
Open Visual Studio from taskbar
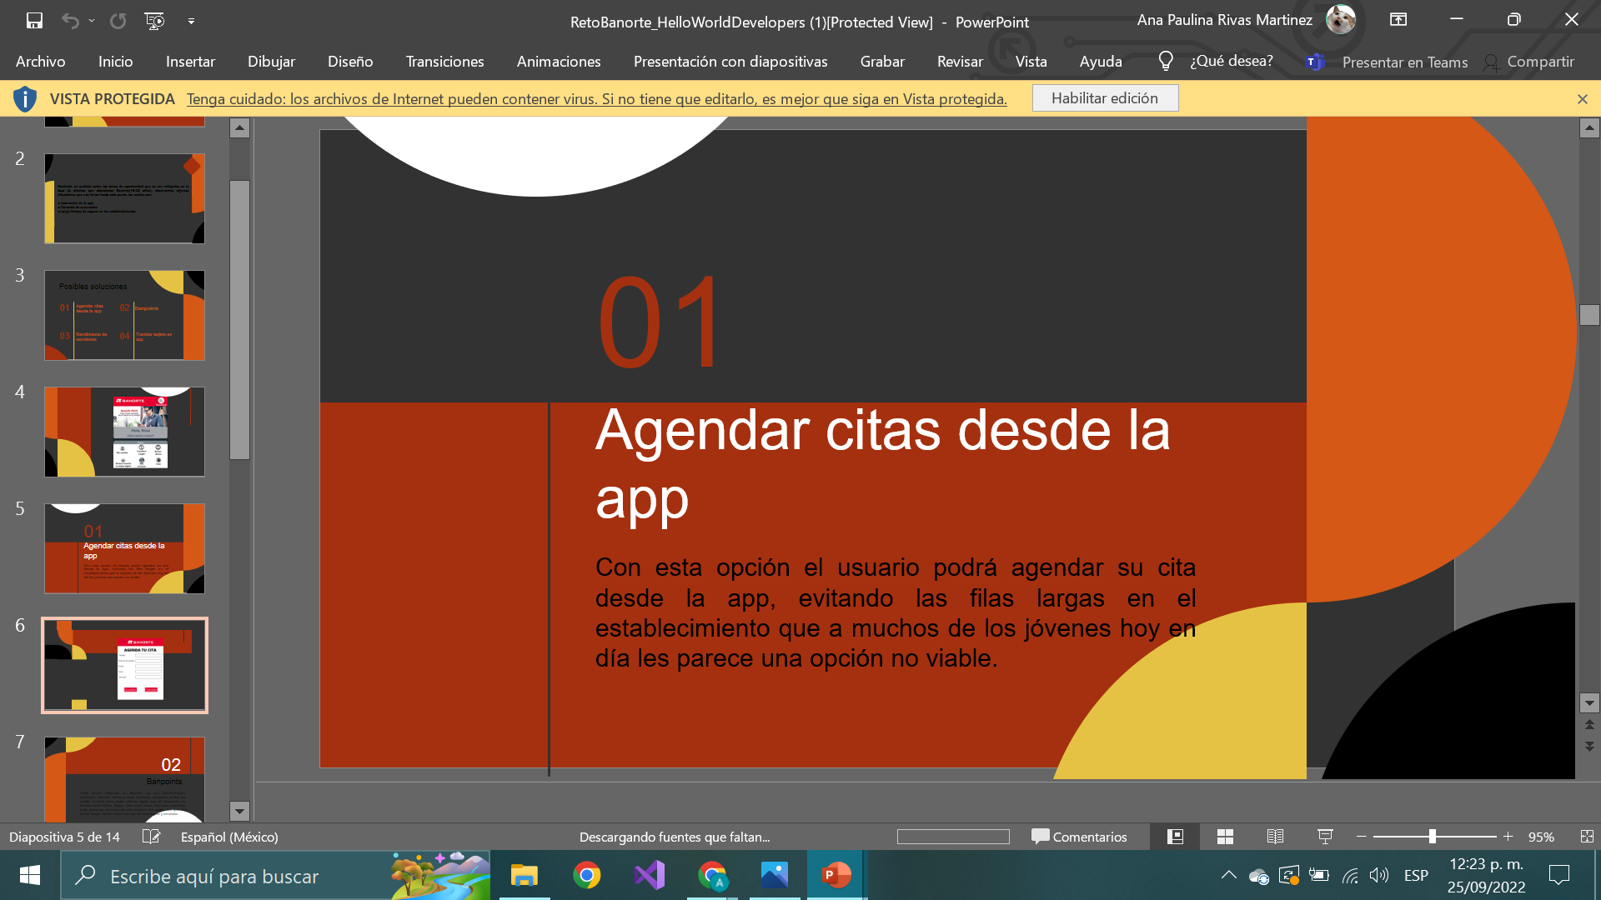pyautogui.click(x=650, y=875)
